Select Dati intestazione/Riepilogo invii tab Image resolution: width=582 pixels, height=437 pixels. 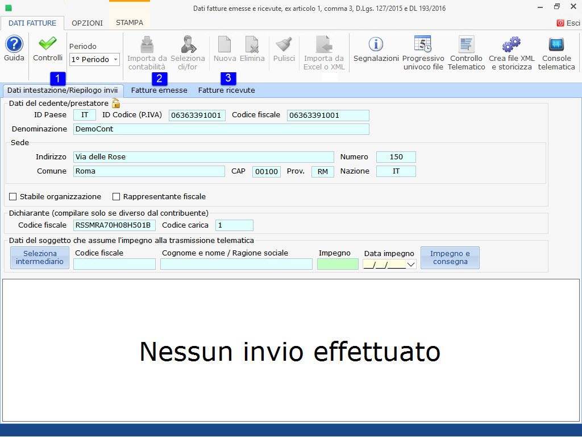coord(63,90)
